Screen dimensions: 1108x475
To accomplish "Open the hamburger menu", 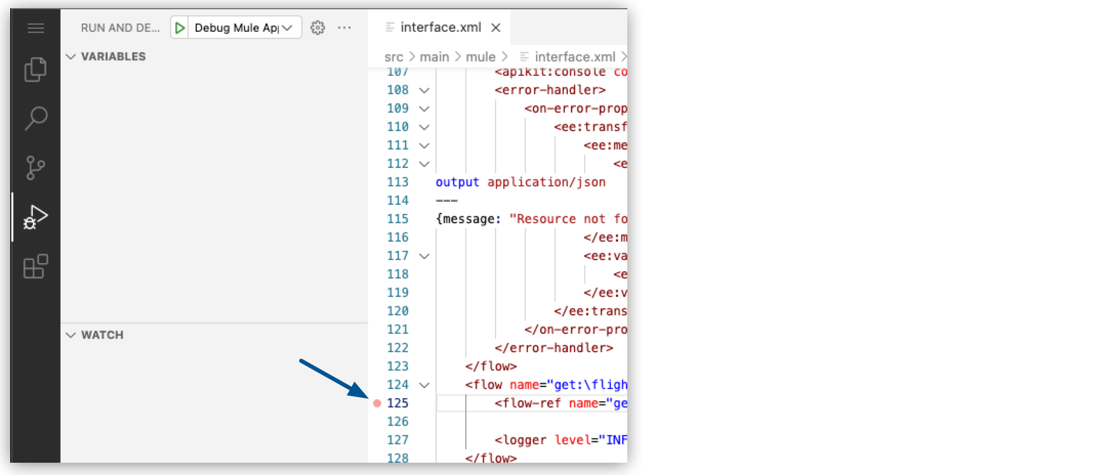I will point(36,28).
